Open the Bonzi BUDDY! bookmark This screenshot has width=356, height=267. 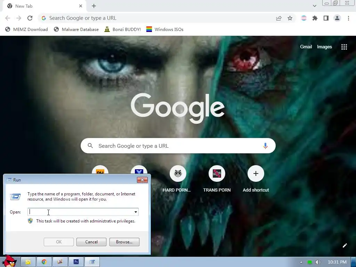123,30
